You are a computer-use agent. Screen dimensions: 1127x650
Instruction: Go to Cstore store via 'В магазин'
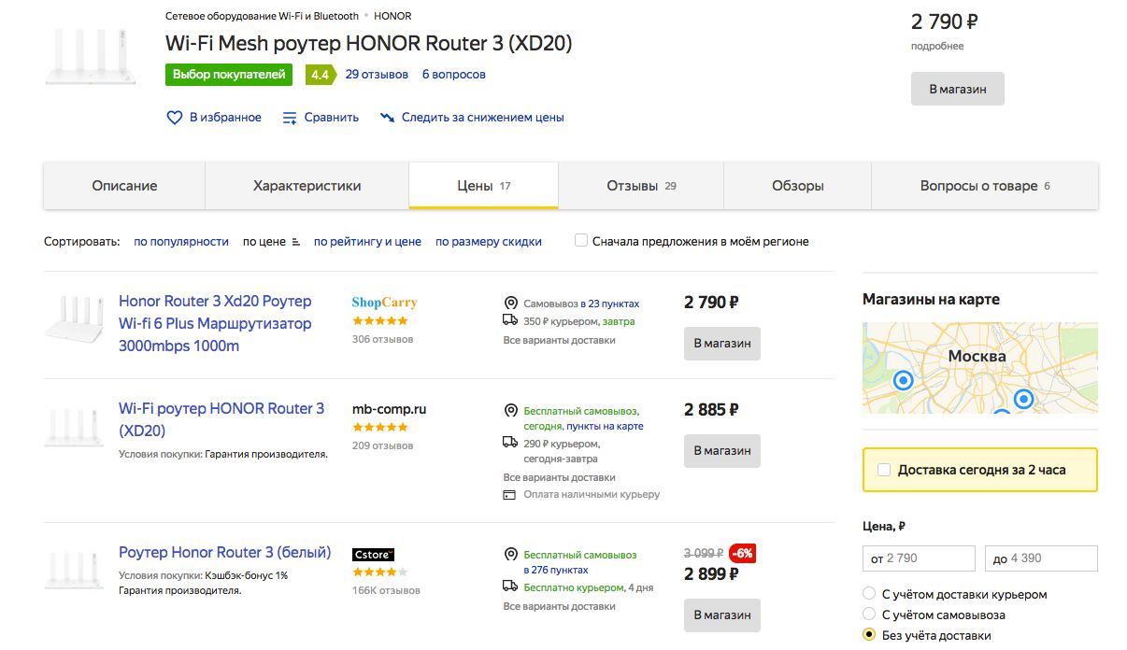pyautogui.click(x=722, y=615)
